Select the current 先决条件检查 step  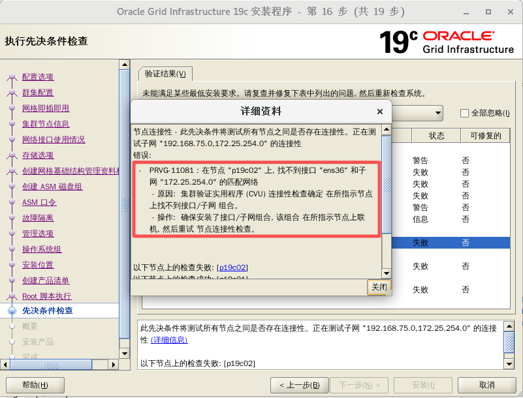(x=48, y=311)
